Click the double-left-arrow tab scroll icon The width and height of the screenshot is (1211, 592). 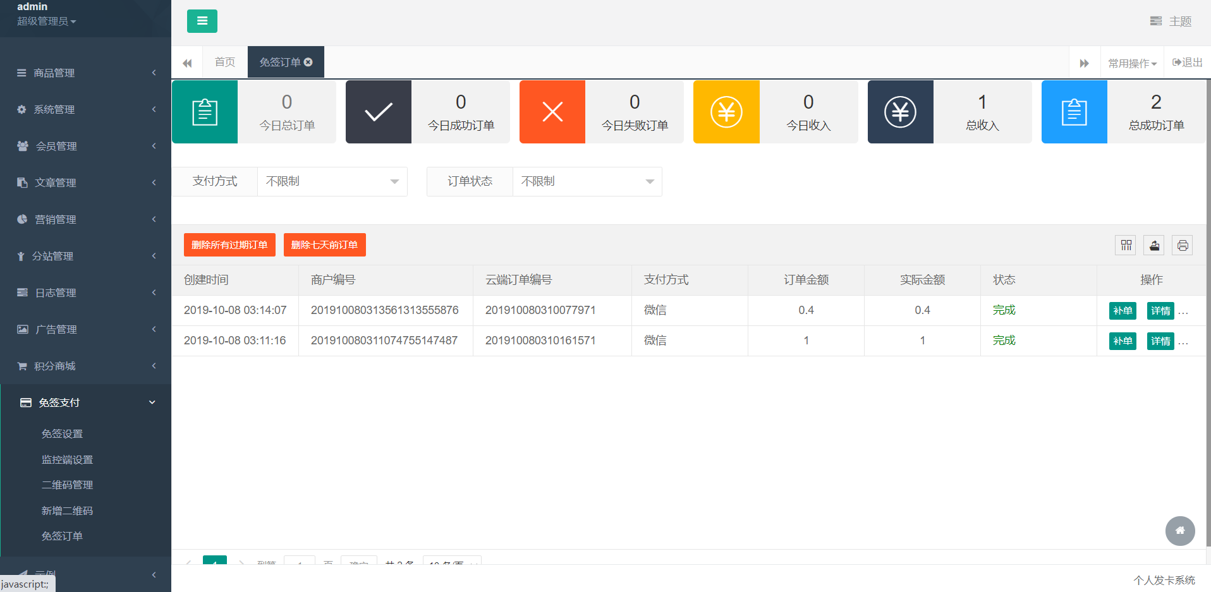tap(186, 62)
